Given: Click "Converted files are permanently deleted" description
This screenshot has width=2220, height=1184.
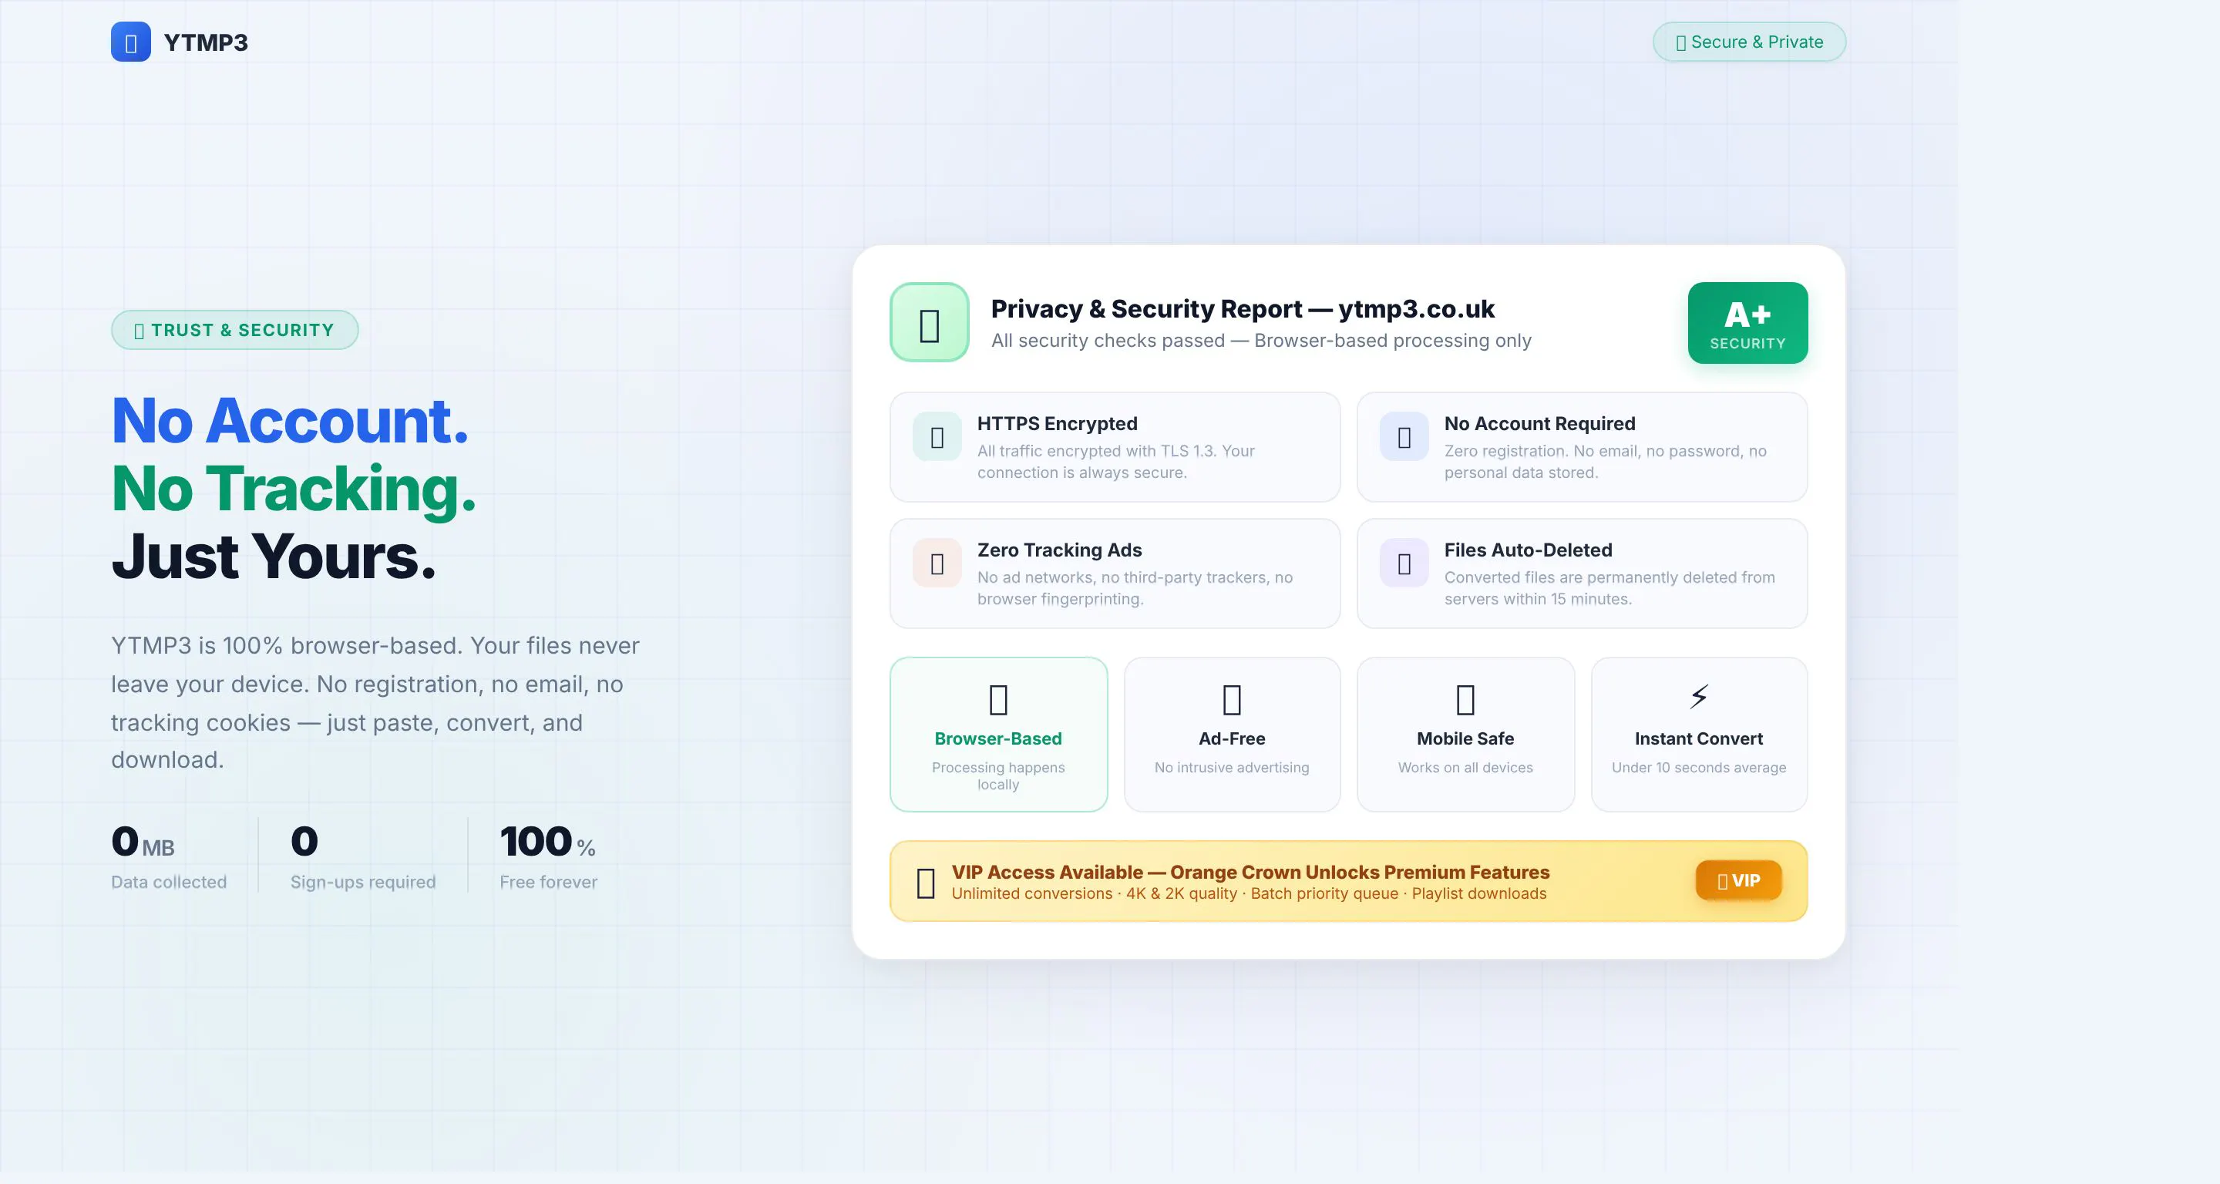Looking at the screenshot, I should coord(1609,587).
